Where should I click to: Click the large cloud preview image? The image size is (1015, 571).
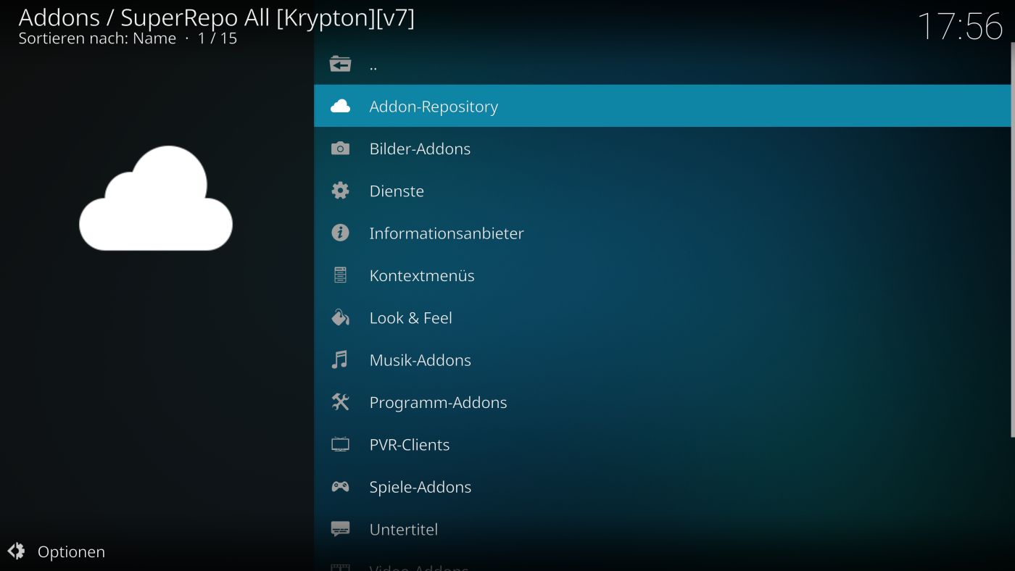pos(156,198)
